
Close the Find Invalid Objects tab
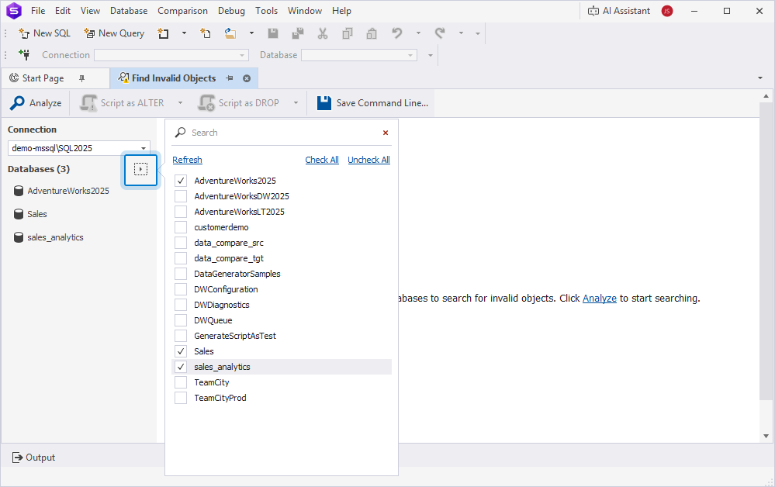click(x=247, y=78)
